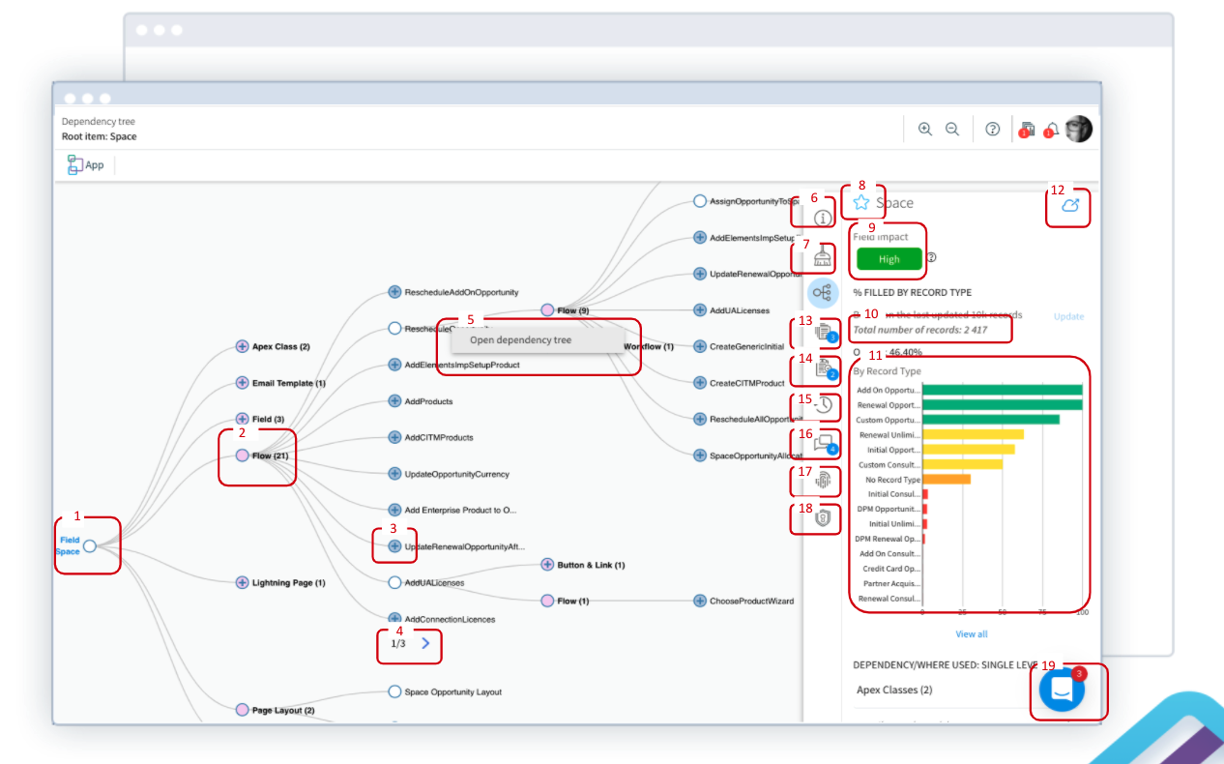The width and height of the screenshot is (1224, 764).
Task: Click the zoom out magnifier icon
Action: pyautogui.click(x=952, y=130)
